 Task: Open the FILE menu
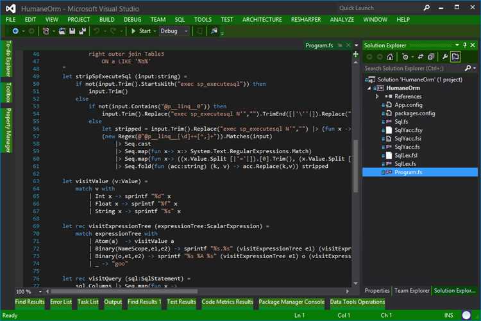10,20
